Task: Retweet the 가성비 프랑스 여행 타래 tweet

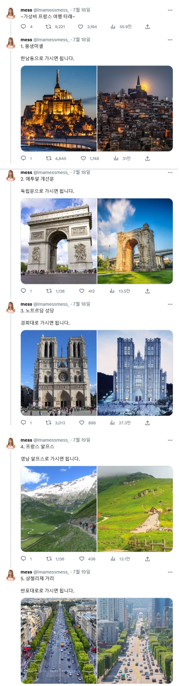Action: click(x=48, y=26)
